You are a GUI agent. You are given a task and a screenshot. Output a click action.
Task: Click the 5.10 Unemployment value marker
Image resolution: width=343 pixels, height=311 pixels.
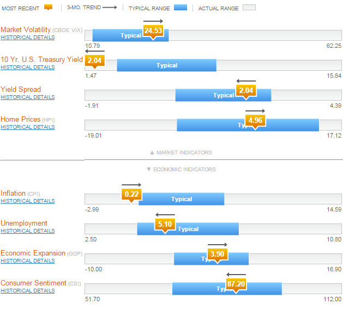(165, 224)
